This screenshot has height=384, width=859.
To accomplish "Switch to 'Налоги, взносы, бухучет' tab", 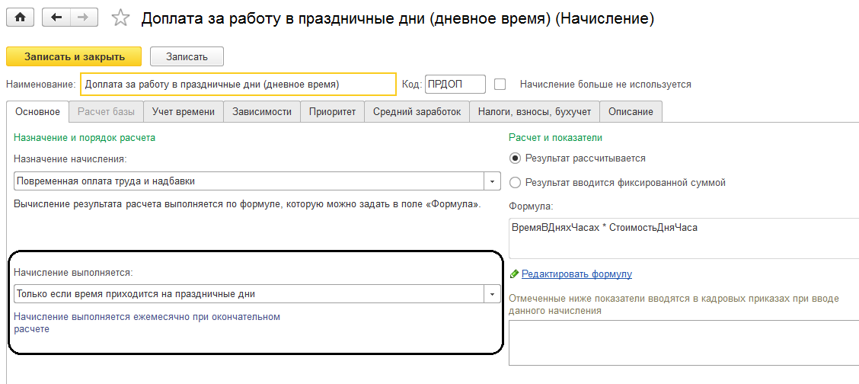I will (x=535, y=112).
